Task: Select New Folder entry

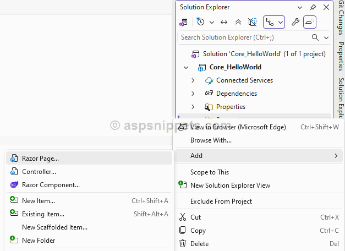Action: tap(89, 240)
